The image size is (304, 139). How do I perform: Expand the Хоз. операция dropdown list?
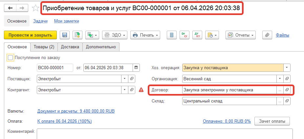[x=287, y=68]
